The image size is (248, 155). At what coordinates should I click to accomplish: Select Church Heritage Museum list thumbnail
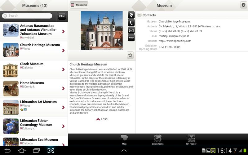(11, 50)
